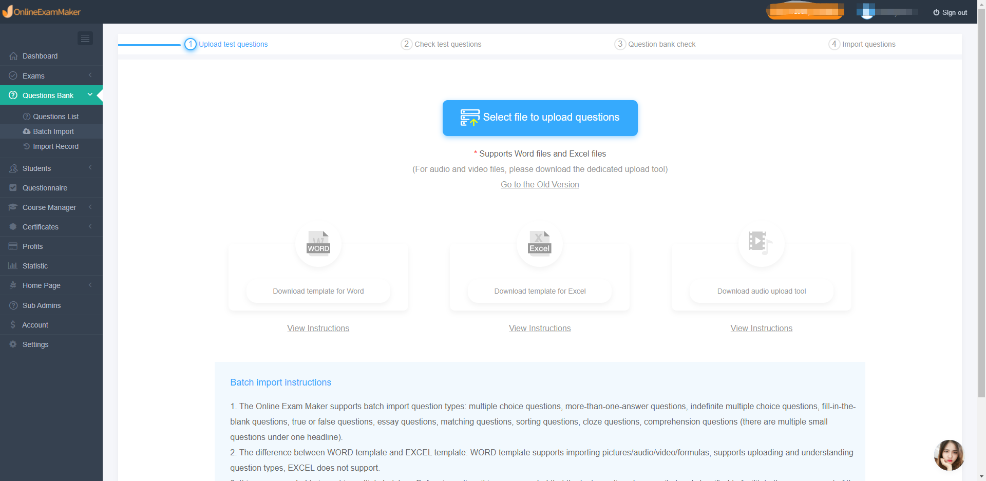Click the page vertical scrollbar

tap(981, 202)
